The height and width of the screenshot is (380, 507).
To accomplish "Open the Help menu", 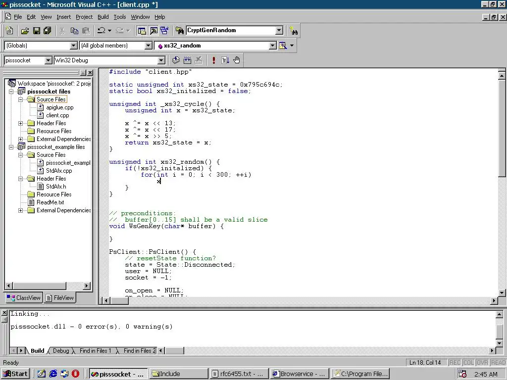I will tap(159, 17).
